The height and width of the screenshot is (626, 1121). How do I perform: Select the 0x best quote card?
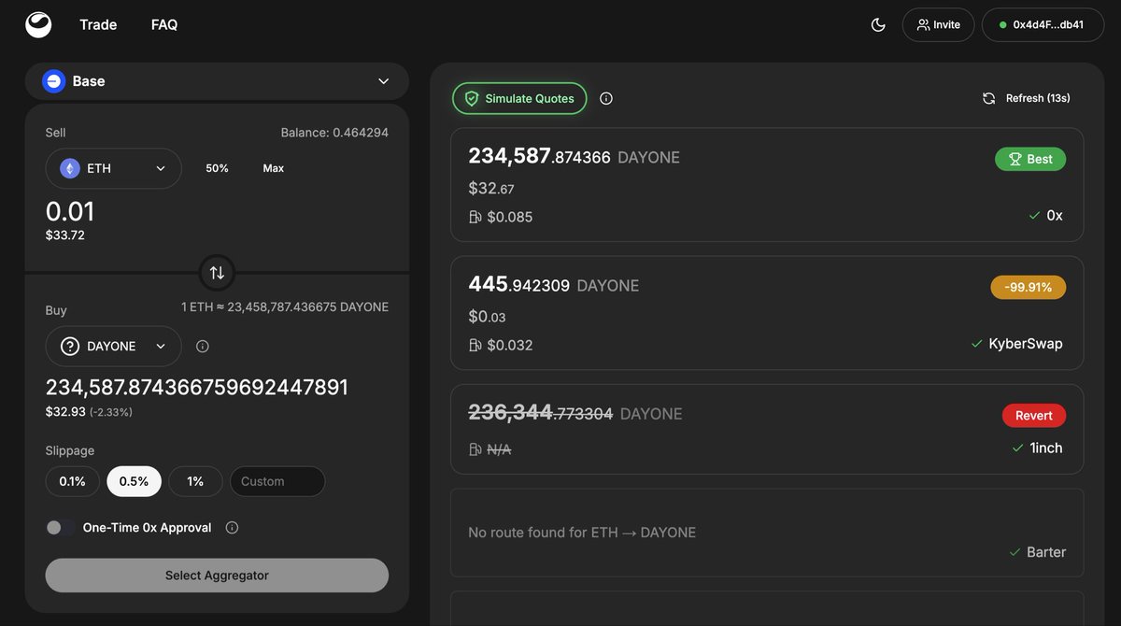[x=767, y=185]
